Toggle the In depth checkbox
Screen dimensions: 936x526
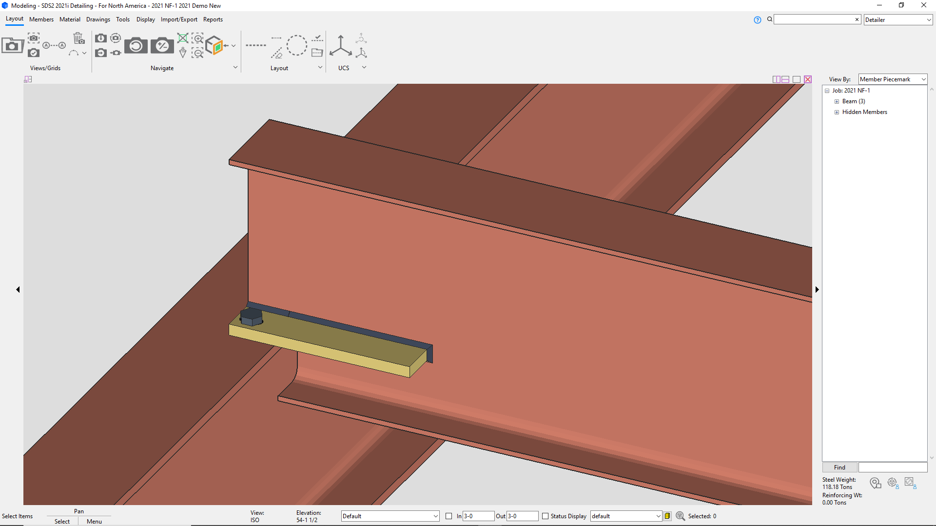click(449, 516)
